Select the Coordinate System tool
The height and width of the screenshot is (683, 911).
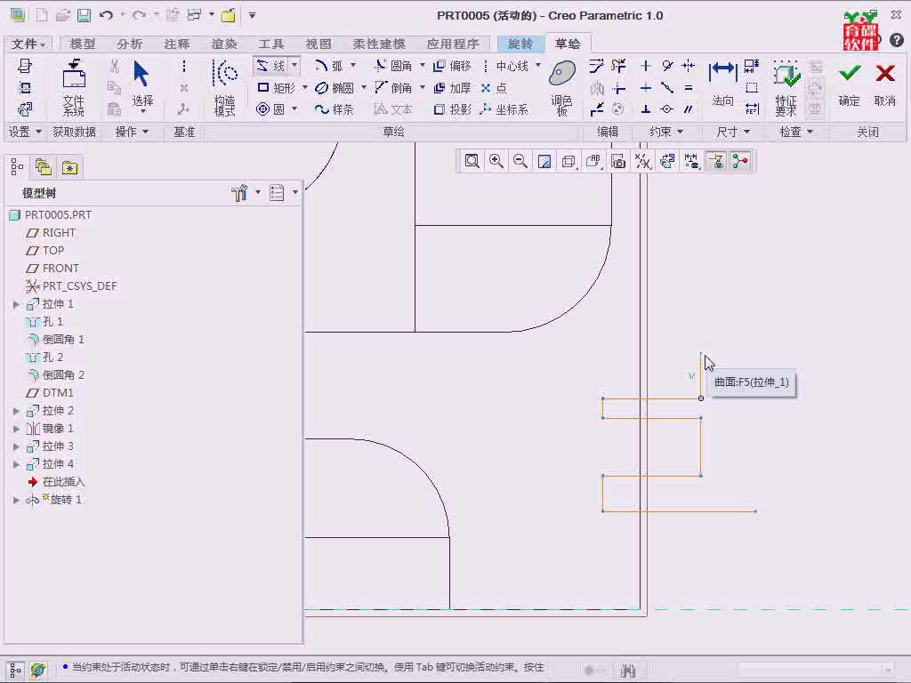tap(504, 109)
